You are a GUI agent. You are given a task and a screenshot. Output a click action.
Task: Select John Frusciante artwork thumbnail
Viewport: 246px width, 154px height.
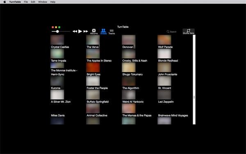click(164, 67)
